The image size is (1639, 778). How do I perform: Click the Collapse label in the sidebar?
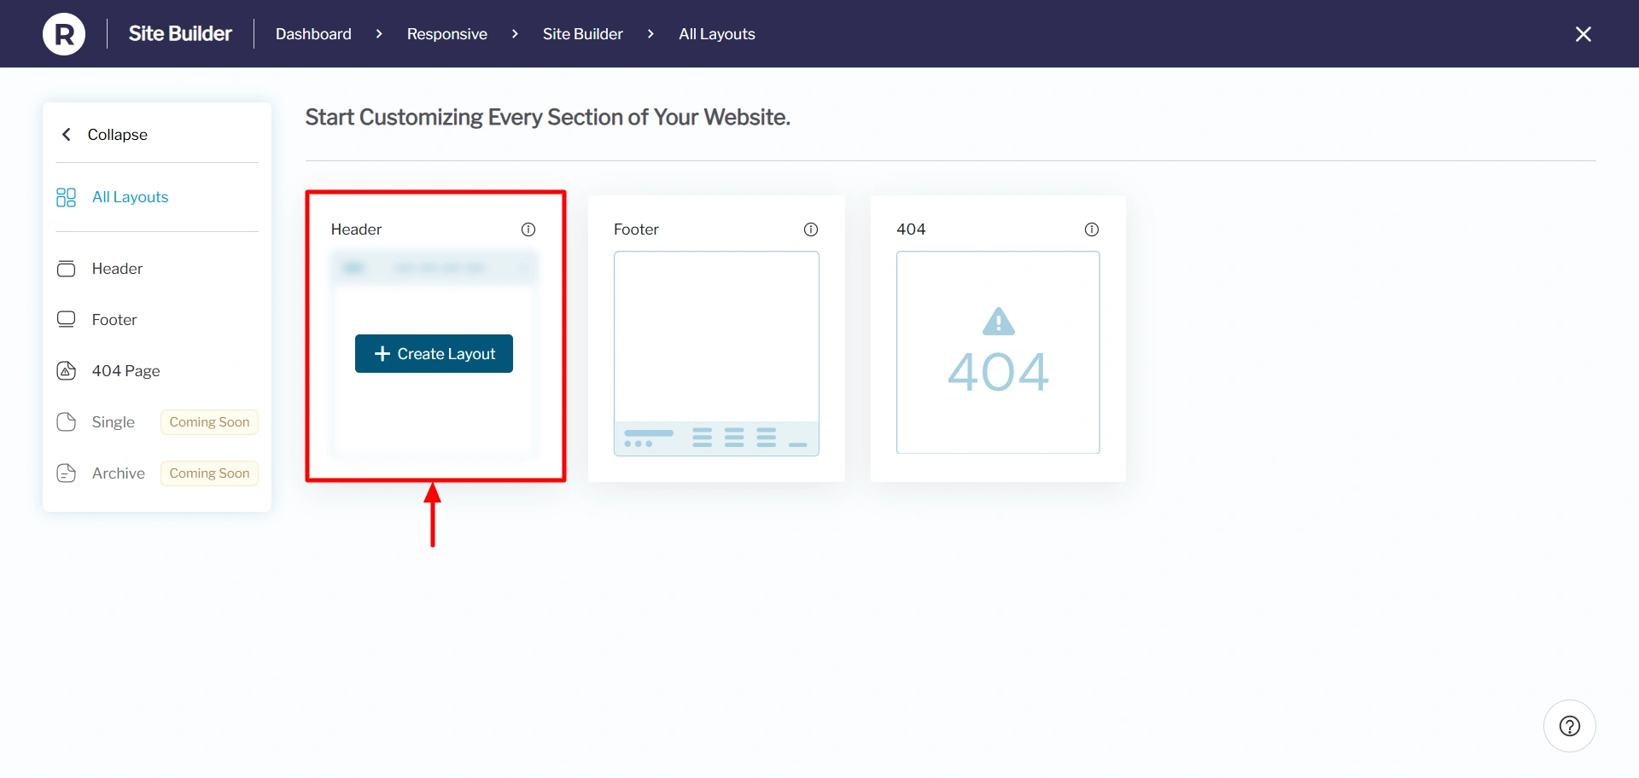[118, 135]
